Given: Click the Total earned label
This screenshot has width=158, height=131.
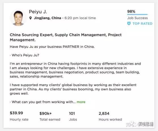Looking at the screenshot, I should point(50,119).
